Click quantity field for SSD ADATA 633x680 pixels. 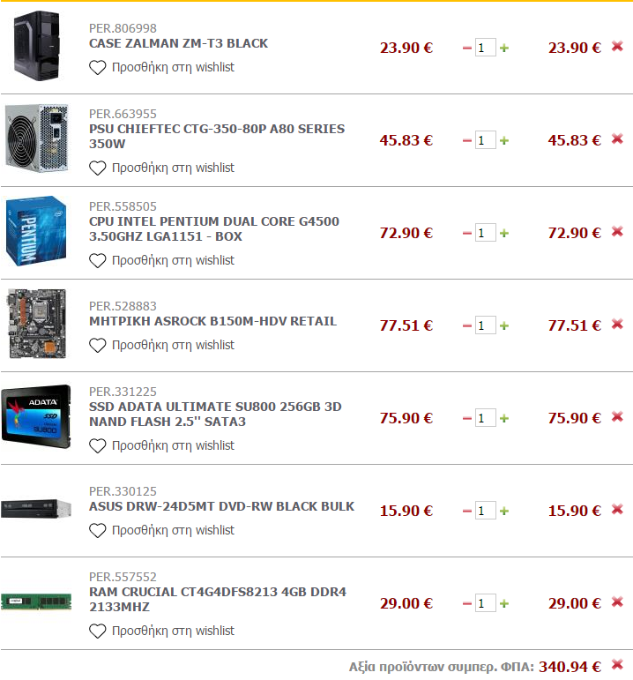pyautogui.click(x=485, y=418)
